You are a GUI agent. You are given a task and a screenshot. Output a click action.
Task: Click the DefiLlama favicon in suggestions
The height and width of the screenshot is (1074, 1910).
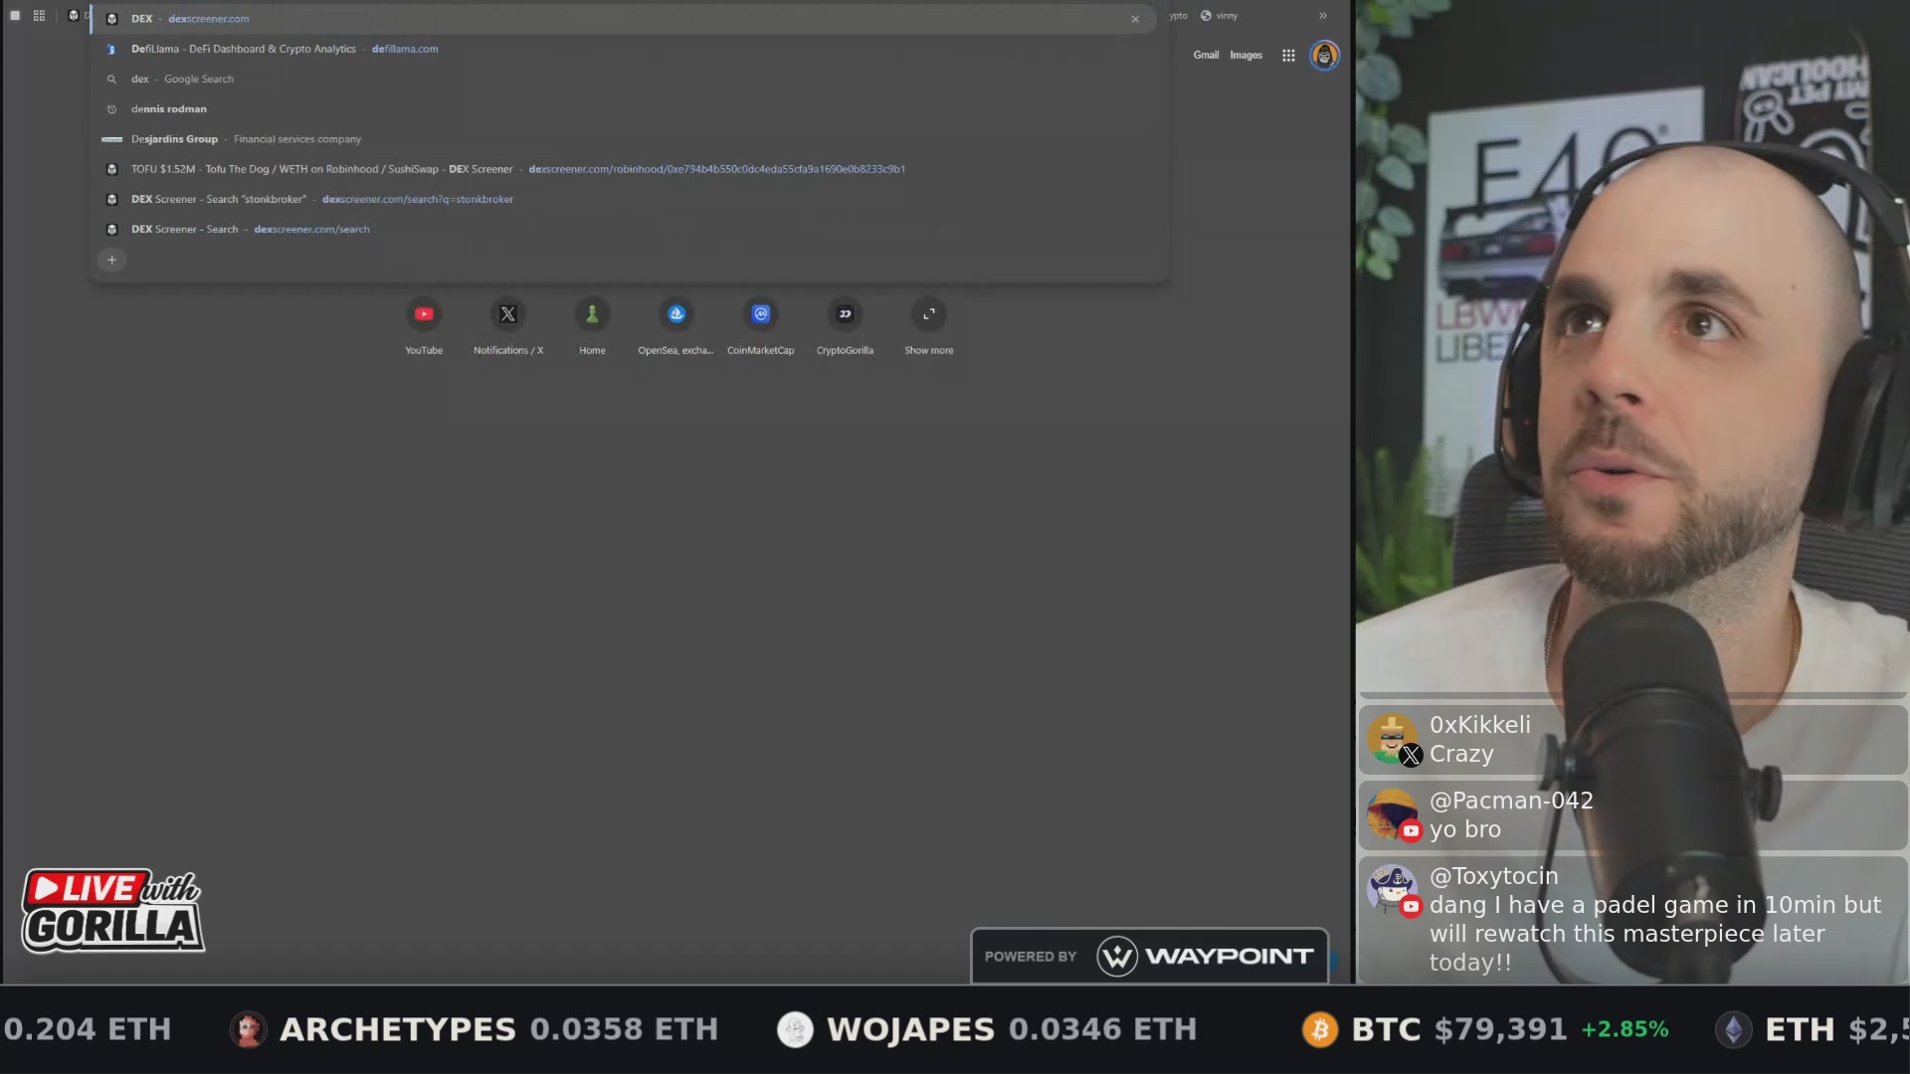tap(111, 49)
